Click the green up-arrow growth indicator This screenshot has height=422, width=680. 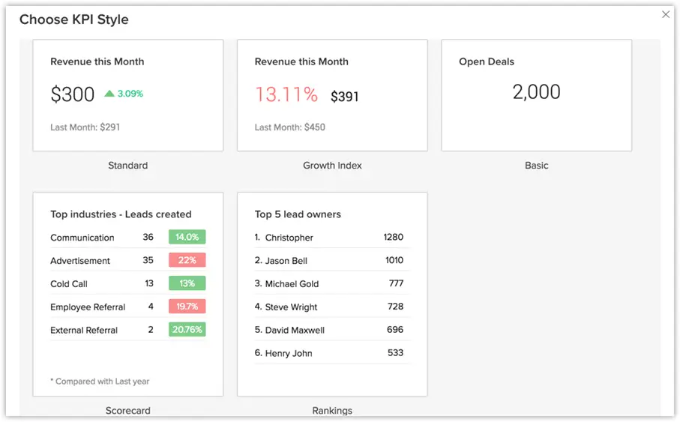pos(109,94)
